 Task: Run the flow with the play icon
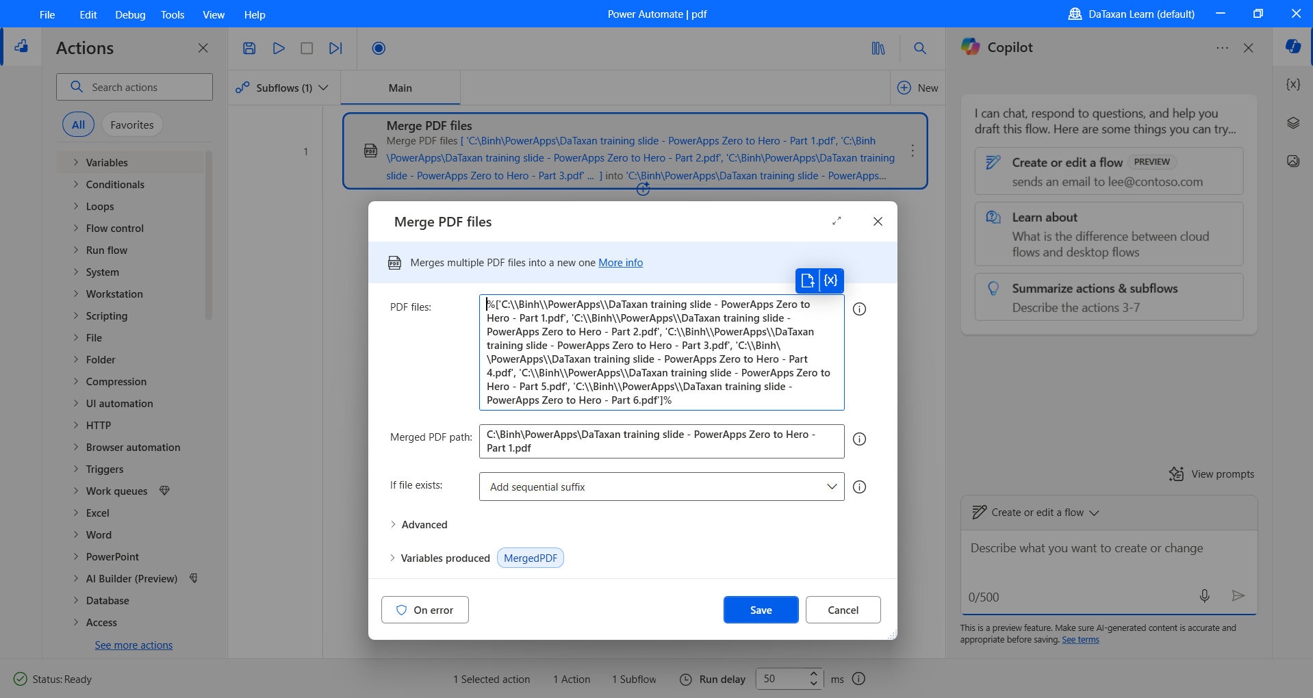coord(279,48)
